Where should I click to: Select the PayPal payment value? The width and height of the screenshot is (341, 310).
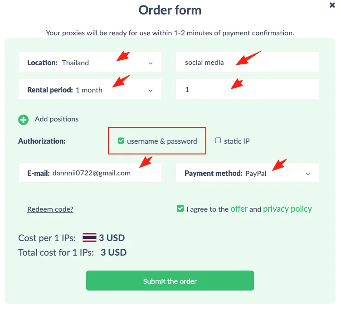pos(256,174)
